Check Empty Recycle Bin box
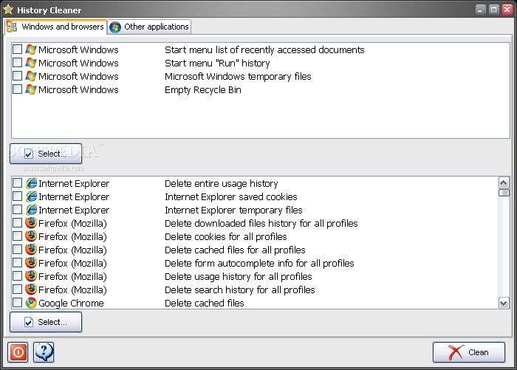The image size is (517, 370). (x=17, y=89)
